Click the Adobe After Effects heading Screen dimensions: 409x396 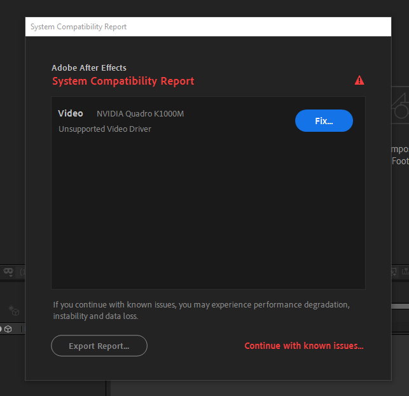coord(89,68)
